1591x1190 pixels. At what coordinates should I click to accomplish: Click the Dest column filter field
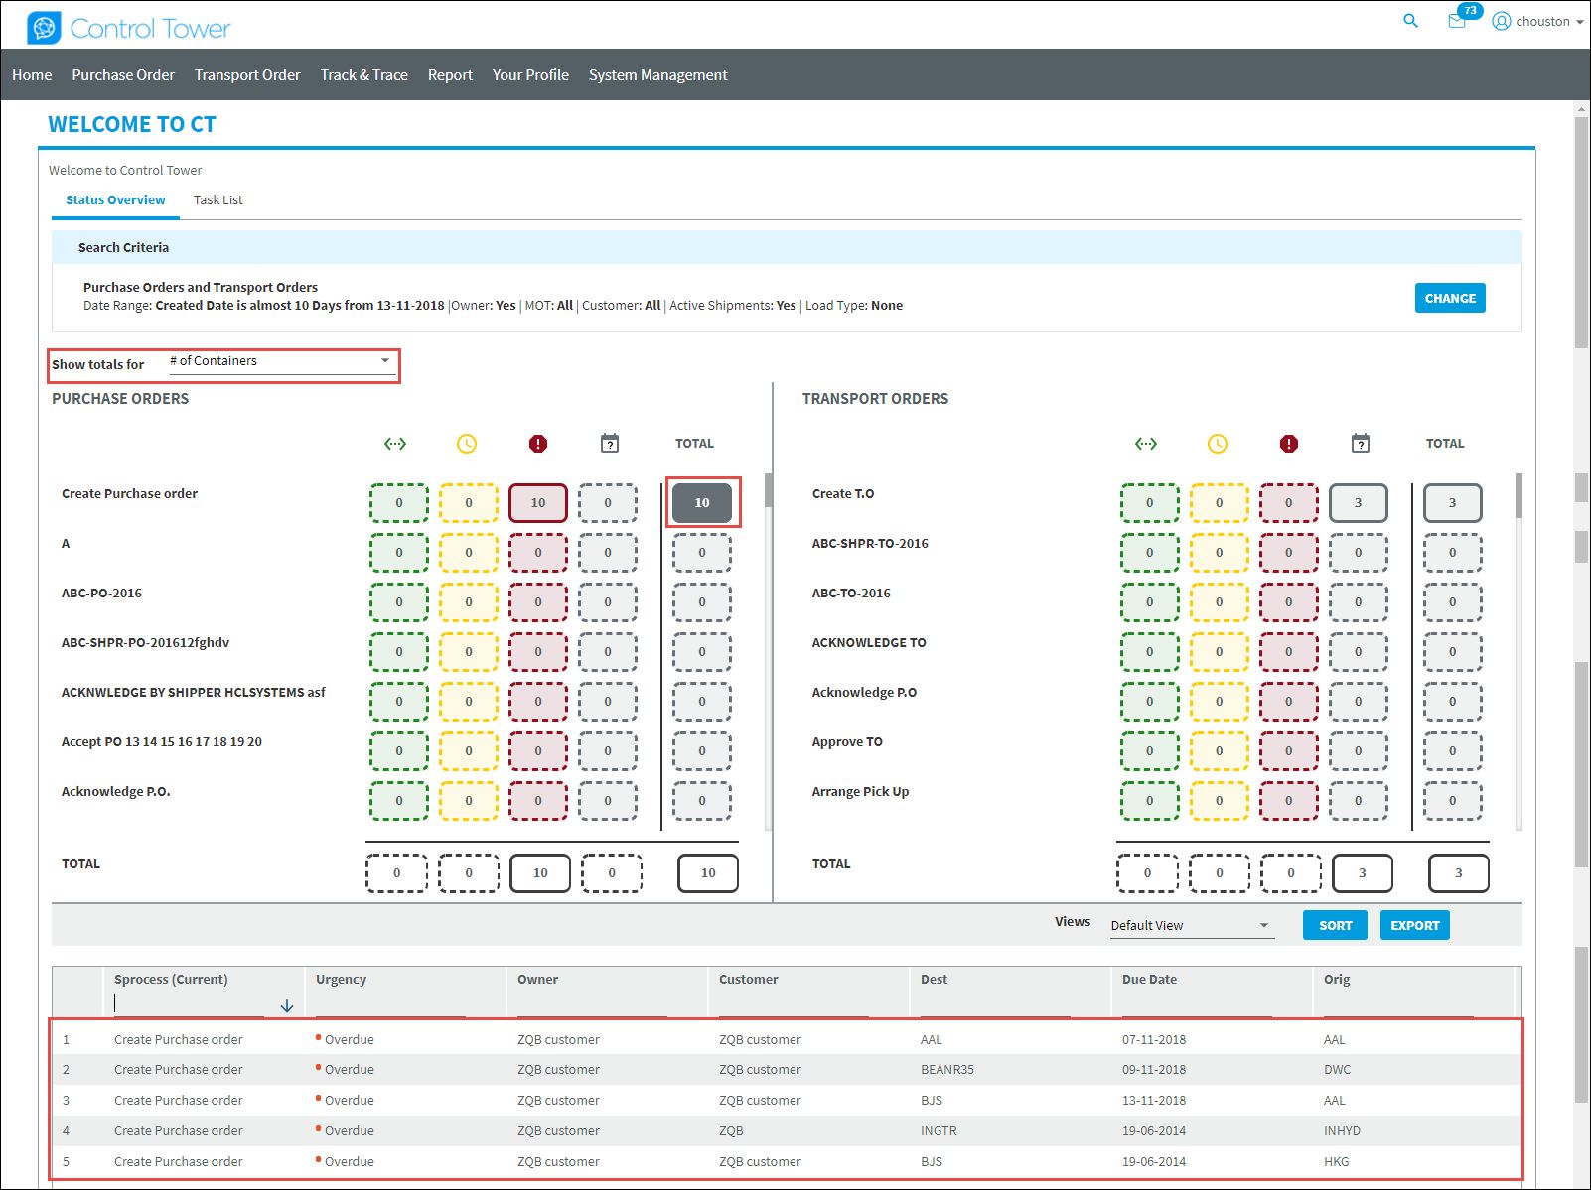995,1004
